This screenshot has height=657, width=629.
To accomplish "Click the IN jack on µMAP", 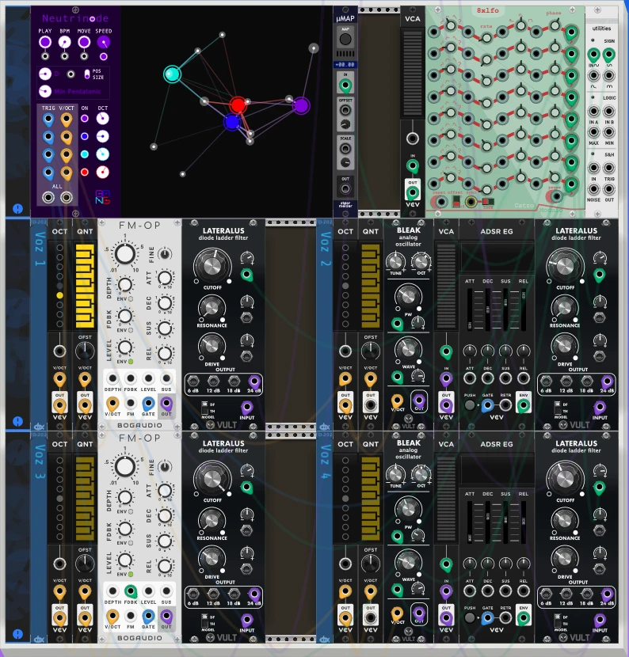I will [x=345, y=85].
